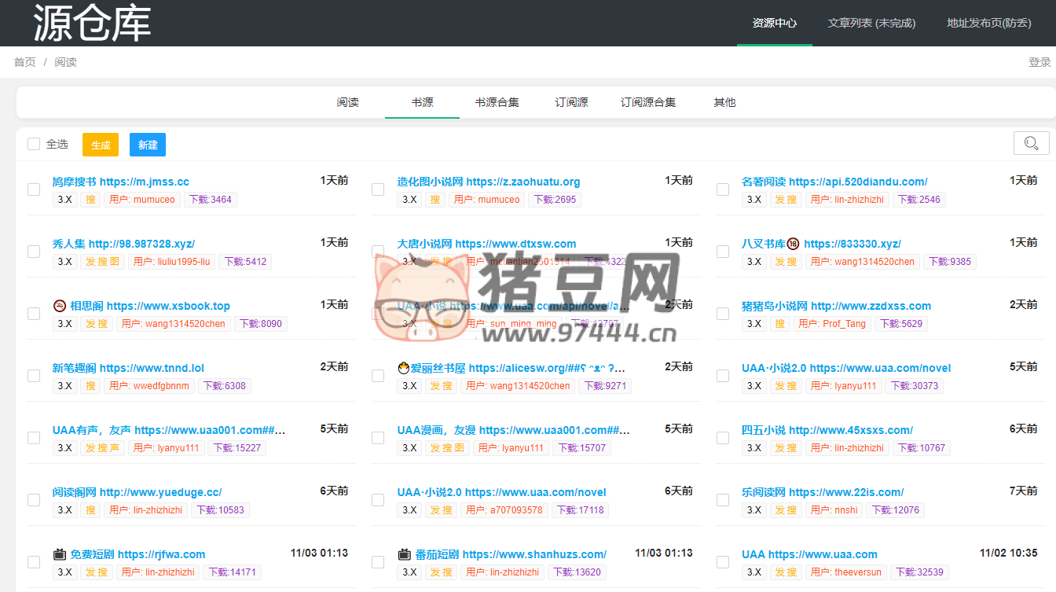Open the 新笔趣阁 tnnd.lol link
The image size is (1056, 592).
click(128, 368)
